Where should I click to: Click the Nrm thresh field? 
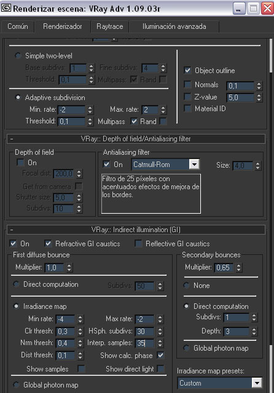pyautogui.click(x=65, y=343)
